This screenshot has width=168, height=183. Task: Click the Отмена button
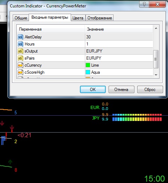121,90
